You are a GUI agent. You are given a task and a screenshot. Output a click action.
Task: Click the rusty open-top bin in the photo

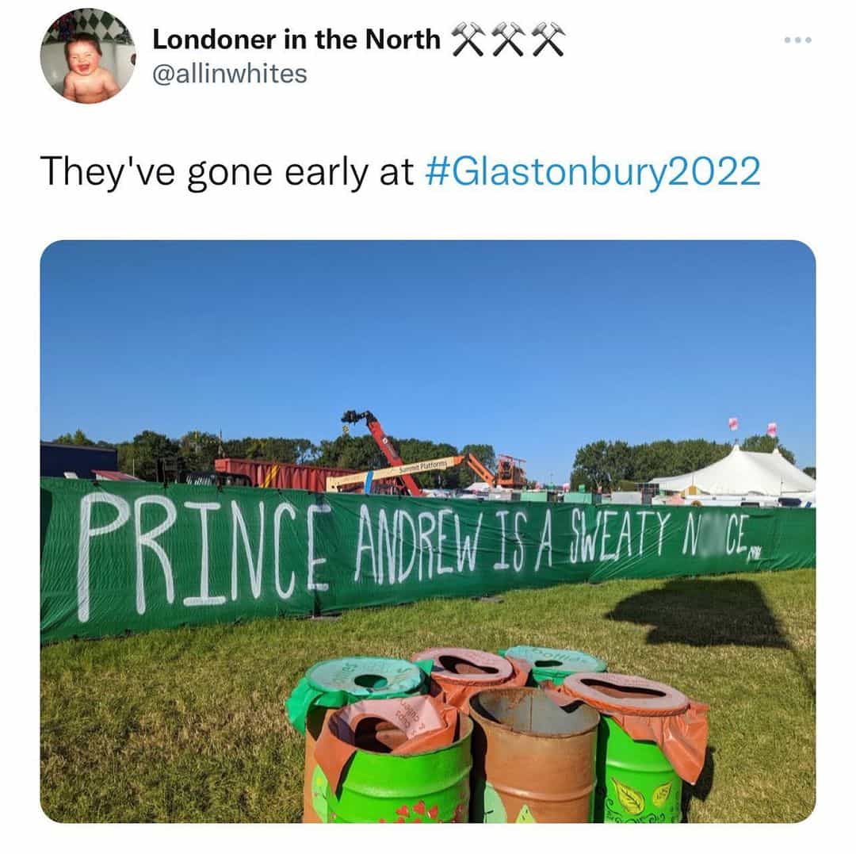(x=534, y=755)
